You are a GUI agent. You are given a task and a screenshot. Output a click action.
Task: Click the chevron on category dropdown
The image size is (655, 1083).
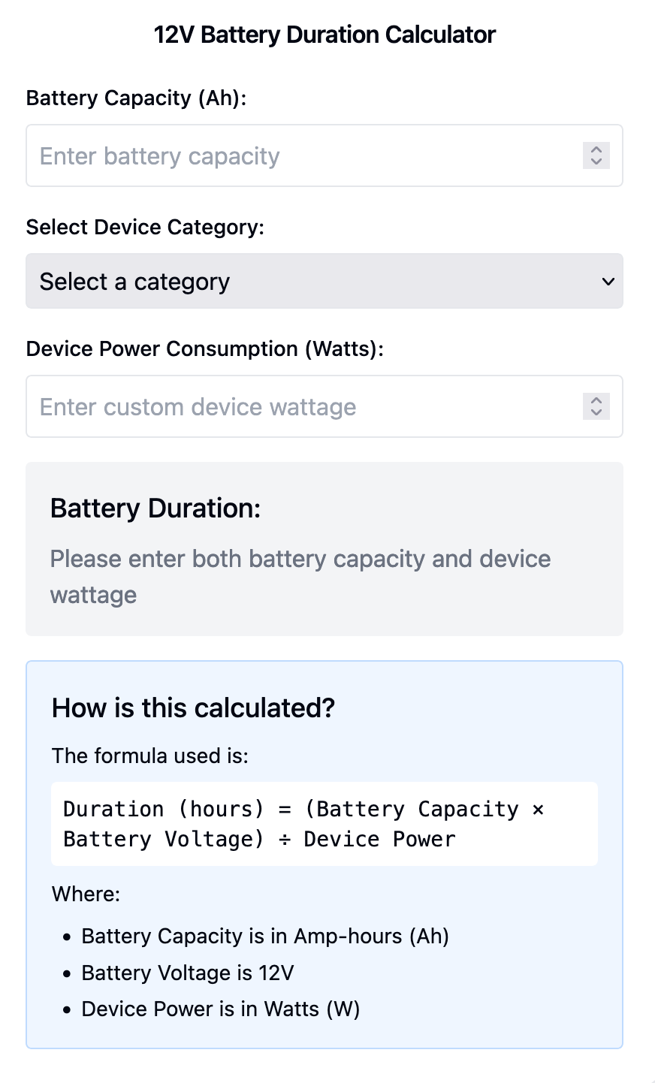(608, 282)
